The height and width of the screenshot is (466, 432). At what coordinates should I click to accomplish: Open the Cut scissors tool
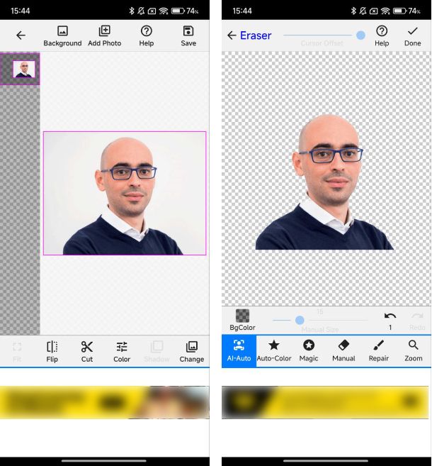click(x=87, y=352)
